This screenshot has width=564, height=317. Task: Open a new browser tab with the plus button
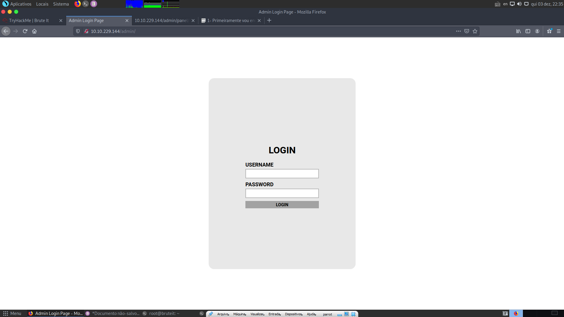pyautogui.click(x=269, y=20)
